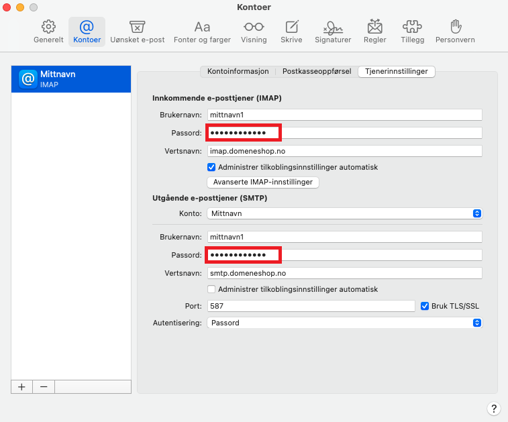Switch to the Kontoinformasjon tab
Image resolution: width=508 pixels, height=422 pixels.
pos(238,71)
